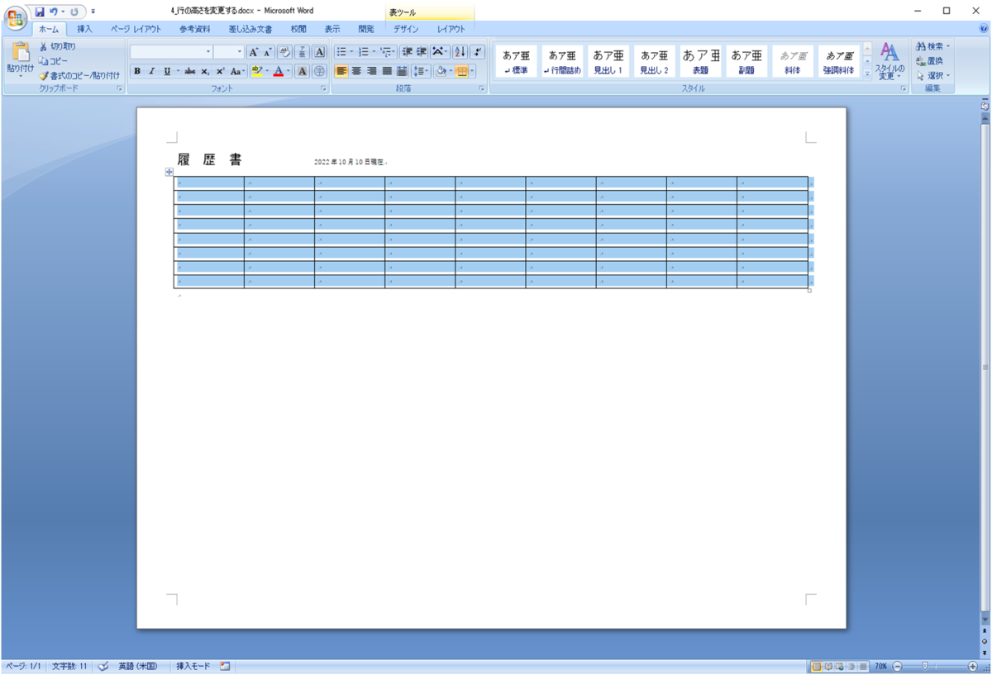Switch to table tools レイアウト tab
The width and height of the screenshot is (992, 675).
[x=451, y=29]
